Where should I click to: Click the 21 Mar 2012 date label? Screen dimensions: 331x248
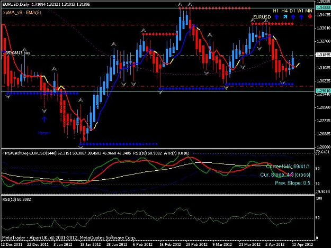(x=249, y=245)
